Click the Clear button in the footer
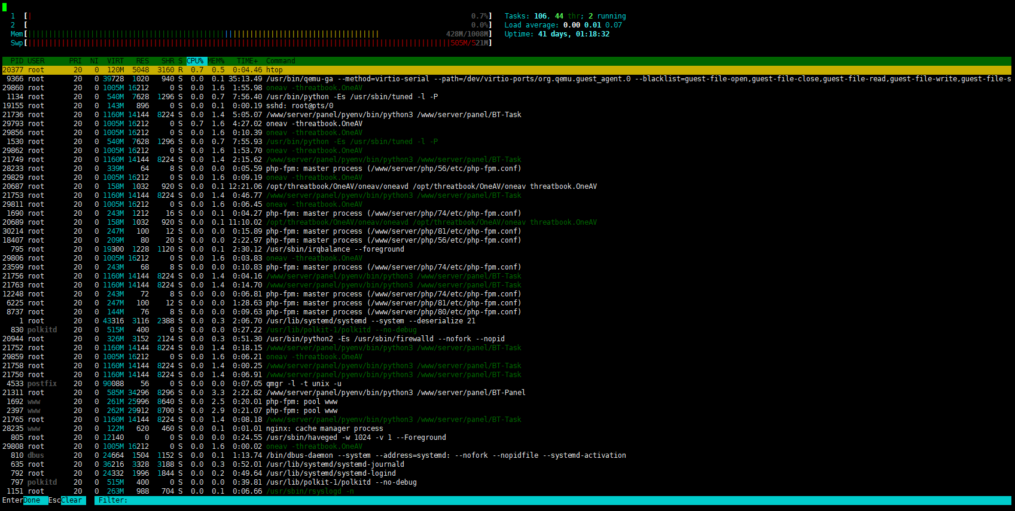1015x511 pixels. 72,500
